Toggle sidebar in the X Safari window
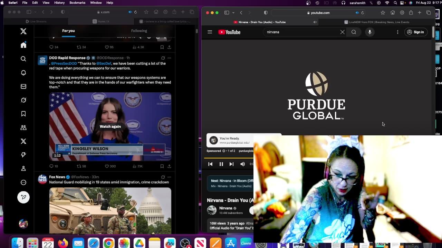 pos(29,12)
